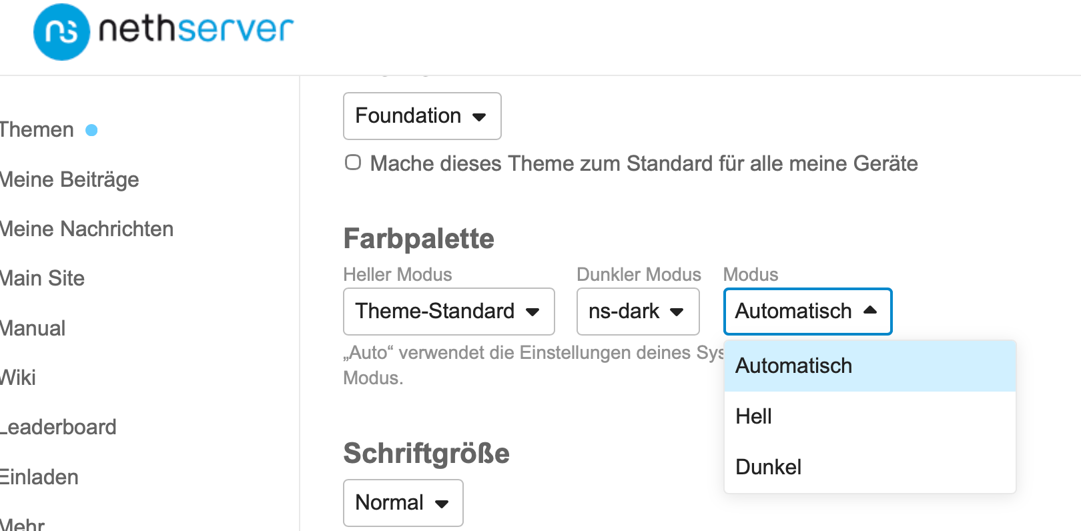Screen dimensions: 1081x531
Task: Click the caret arrow on Normal selector
Action: (441, 504)
